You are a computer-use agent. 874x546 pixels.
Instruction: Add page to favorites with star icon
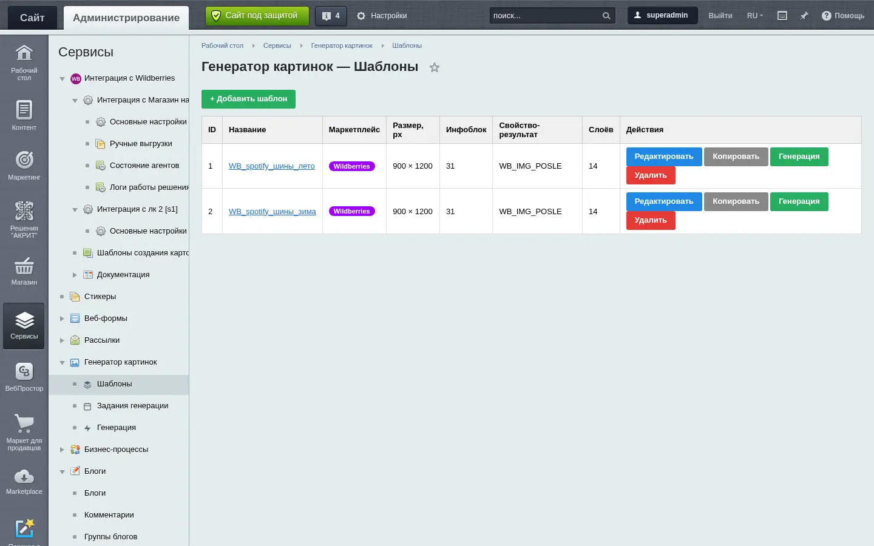(x=435, y=67)
